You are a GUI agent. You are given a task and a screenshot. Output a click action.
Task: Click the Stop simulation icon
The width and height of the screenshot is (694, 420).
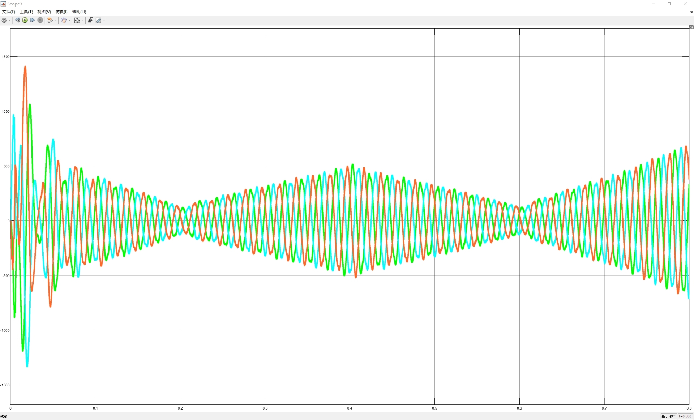pyautogui.click(x=40, y=20)
